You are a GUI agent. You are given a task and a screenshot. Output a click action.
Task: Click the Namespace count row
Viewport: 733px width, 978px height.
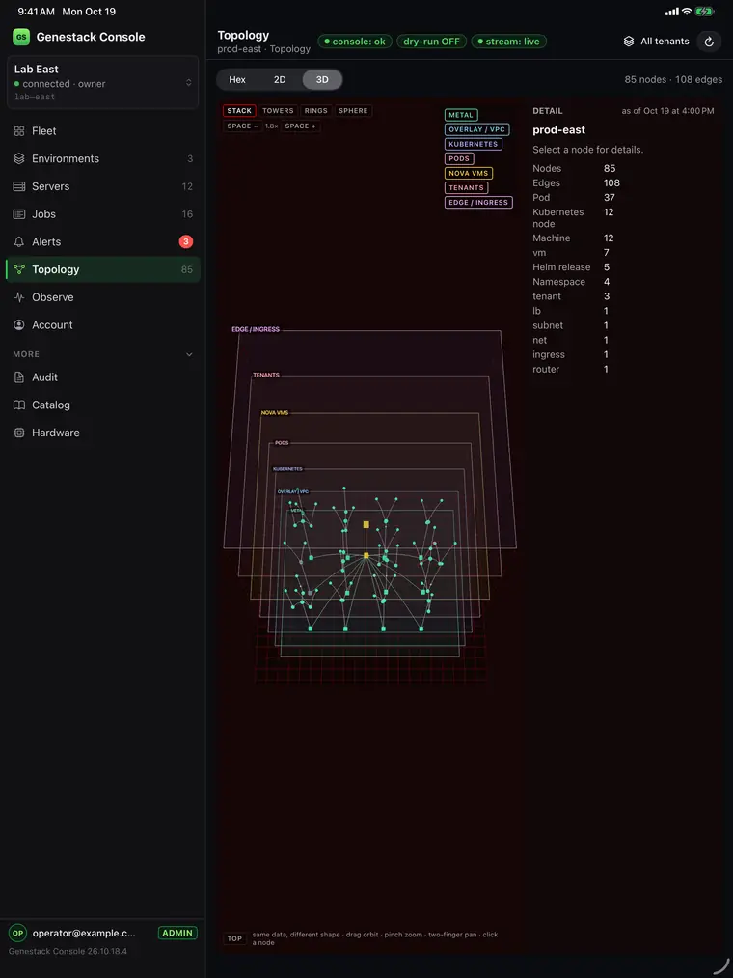click(x=572, y=282)
